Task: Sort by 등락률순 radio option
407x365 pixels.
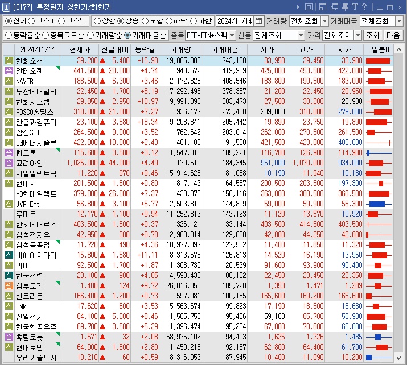Action: [x=9, y=35]
